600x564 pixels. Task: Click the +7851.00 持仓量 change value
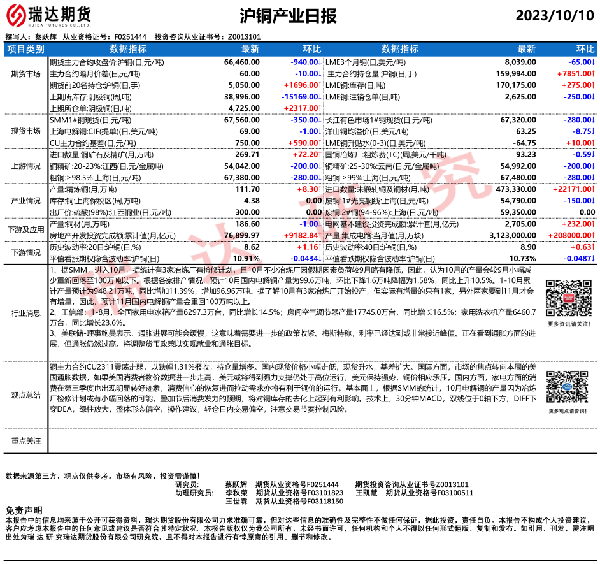(576, 74)
